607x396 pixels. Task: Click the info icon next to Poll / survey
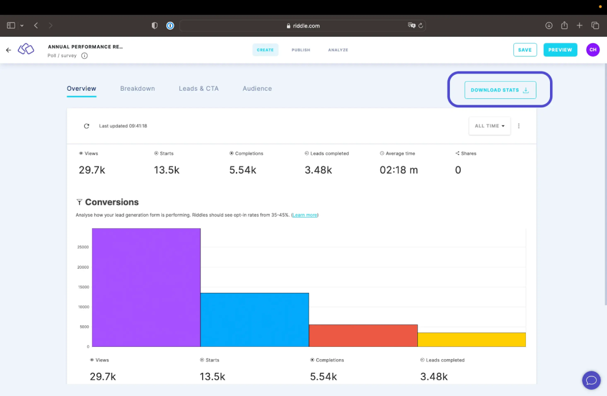pos(84,56)
